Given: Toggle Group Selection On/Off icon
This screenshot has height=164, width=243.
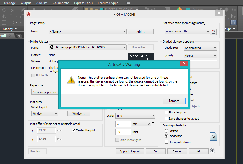Looking at the screenshot, I should pos(233,22).
